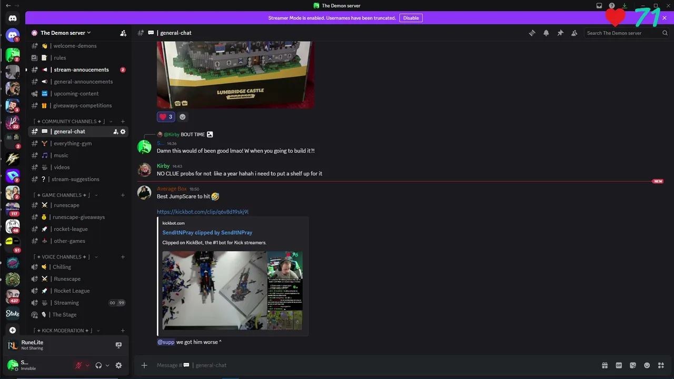
Task: Toggle the heart reaction with 3
Action: coord(166,117)
